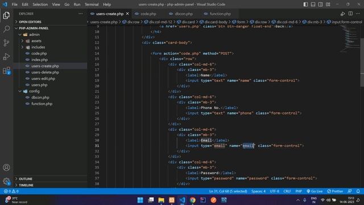Switch to the function.php tab
Image resolution: width=364 pixels, height=205 pixels.
pos(220,14)
